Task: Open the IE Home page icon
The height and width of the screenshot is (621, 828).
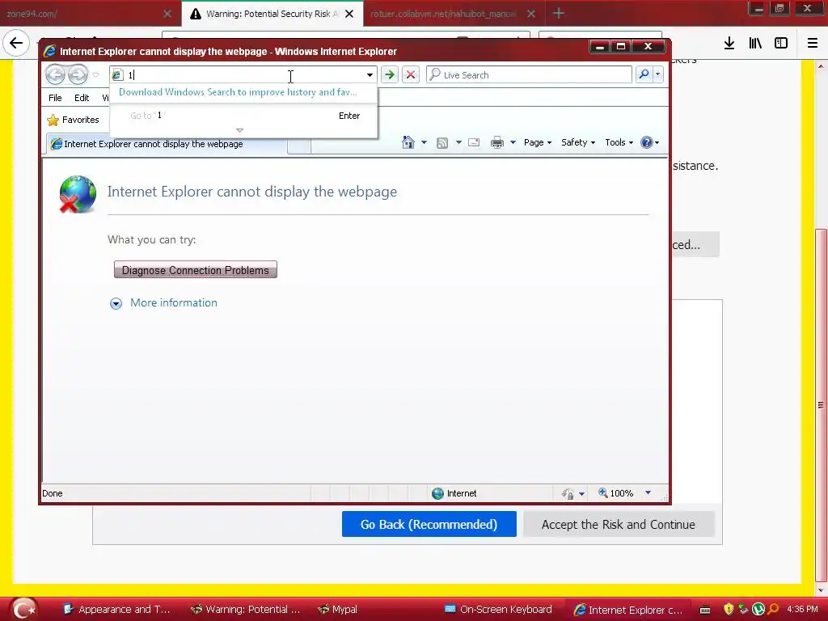Action: (408, 142)
